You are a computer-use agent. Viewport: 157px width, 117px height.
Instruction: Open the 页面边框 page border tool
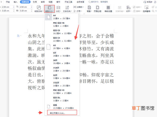(97, 9)
